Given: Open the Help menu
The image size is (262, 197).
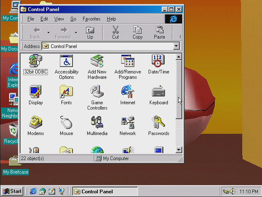Looking at the screenshot, I should pyautogui.click(x=111, y=19).
